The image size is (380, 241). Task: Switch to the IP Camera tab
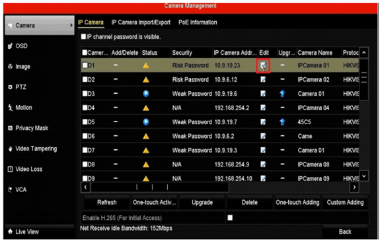tap(91, 22)
